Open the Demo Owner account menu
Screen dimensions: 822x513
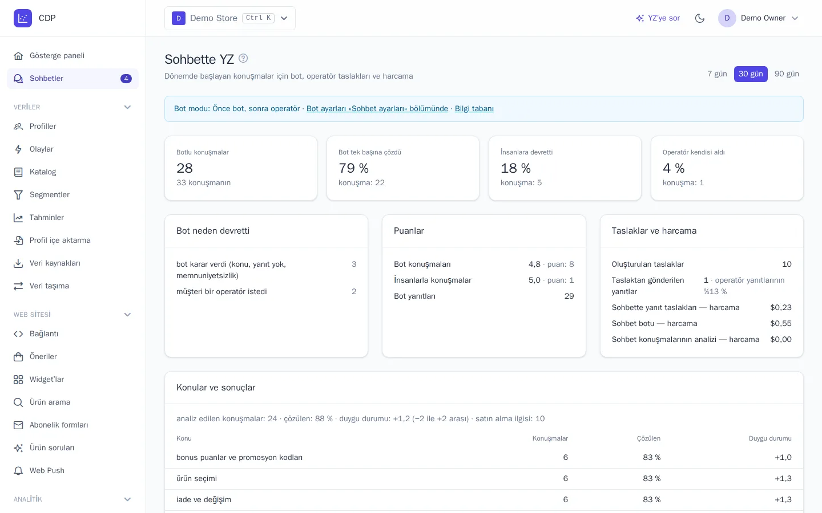click(x=759, y=18)
